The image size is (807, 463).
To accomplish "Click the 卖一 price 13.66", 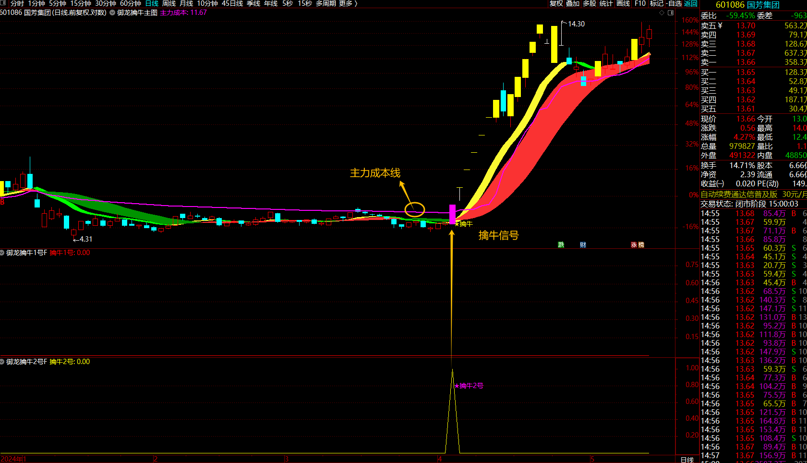I will pos(746,62).
